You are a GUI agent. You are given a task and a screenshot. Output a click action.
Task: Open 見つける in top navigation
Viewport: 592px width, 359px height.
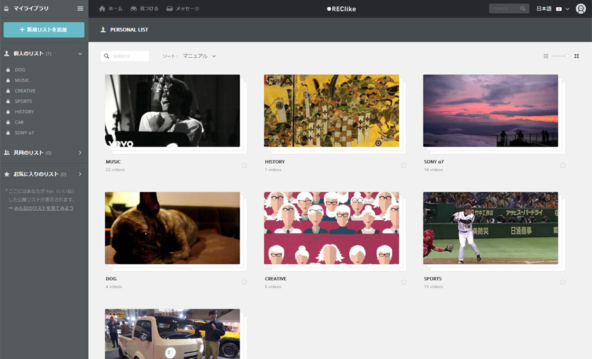pyautogui.click(x=144, y=9)
